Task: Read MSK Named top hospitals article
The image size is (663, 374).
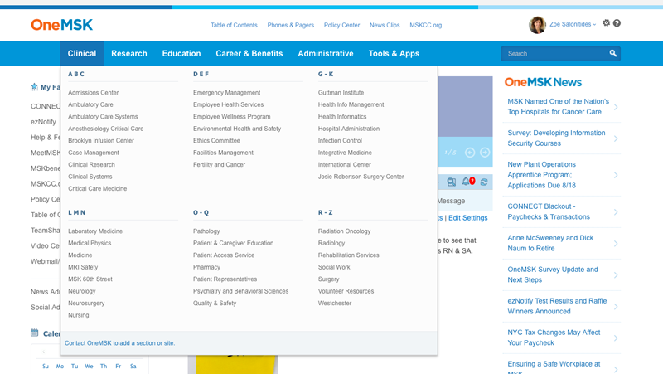Action: point(558,107)
